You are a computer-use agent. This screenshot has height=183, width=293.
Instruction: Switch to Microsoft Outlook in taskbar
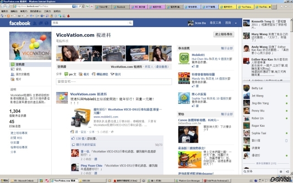pos(24,181)
